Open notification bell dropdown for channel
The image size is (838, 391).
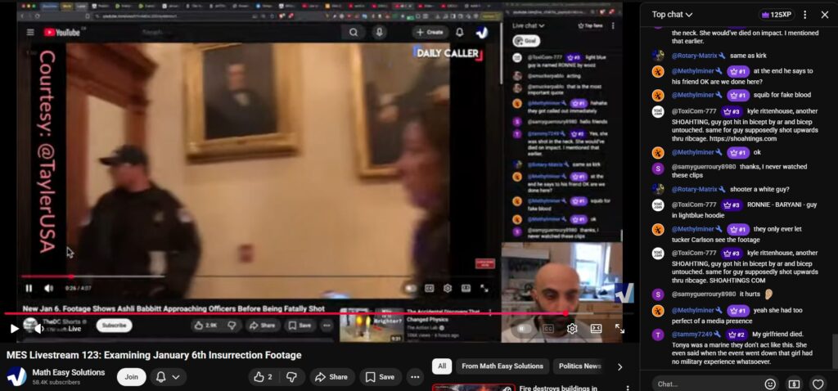pyautogui.click(x=167, y=377)
